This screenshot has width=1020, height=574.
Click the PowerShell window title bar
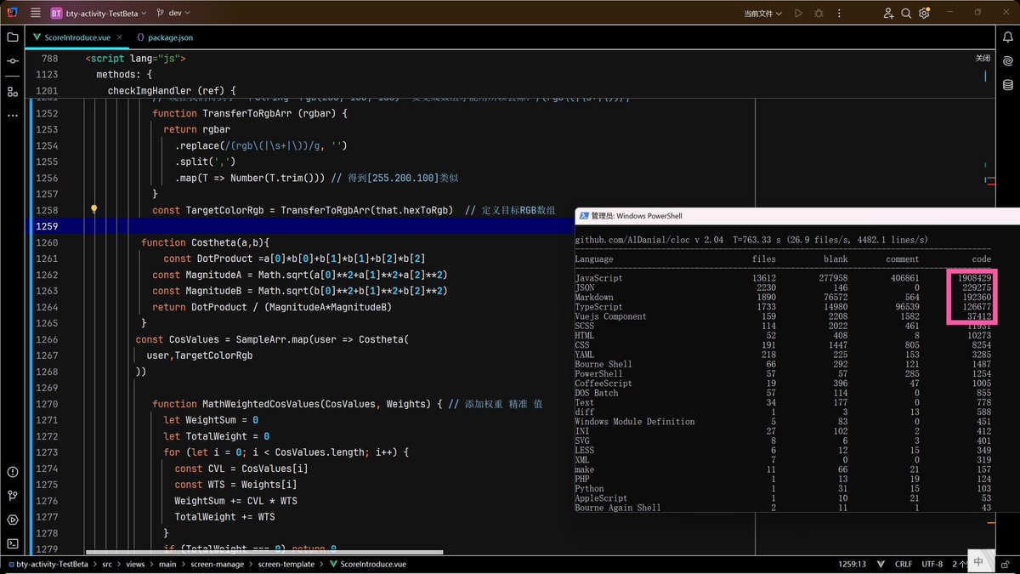[797, 216]
